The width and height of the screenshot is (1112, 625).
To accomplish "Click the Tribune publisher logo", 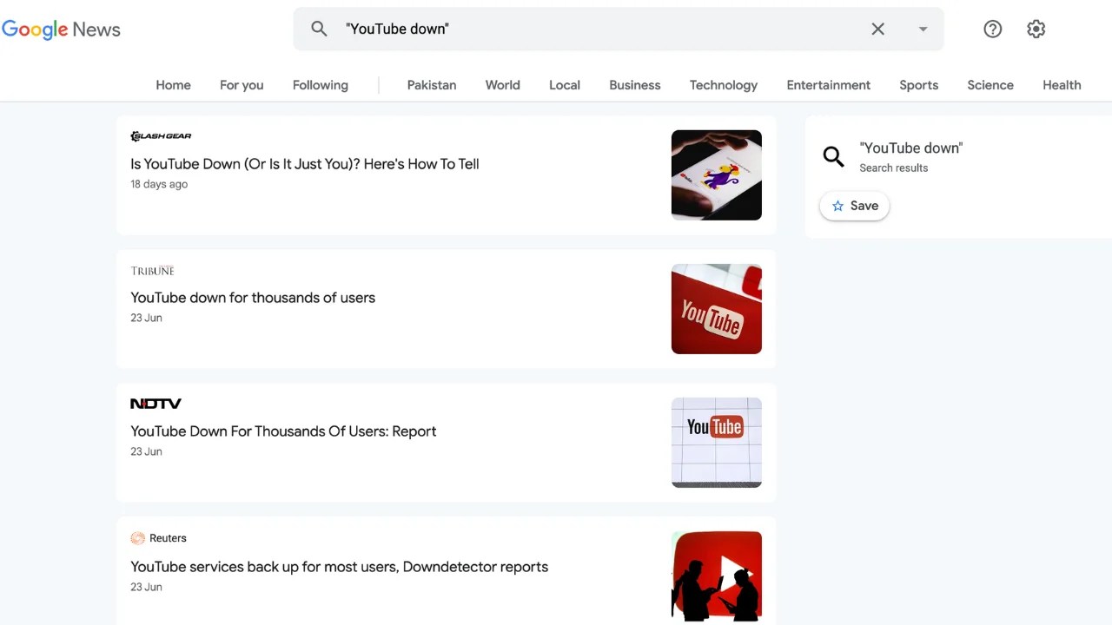I will point(152,271).
